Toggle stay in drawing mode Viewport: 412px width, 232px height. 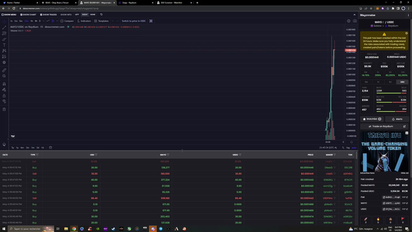coord(4,90)
